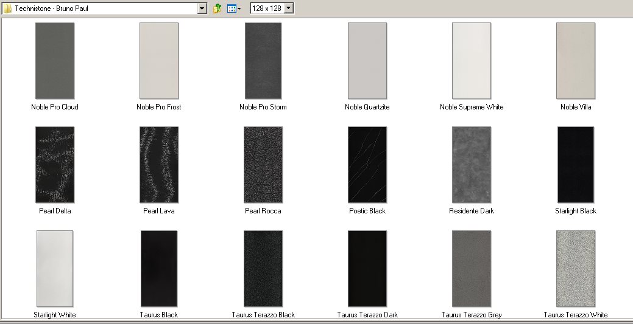Select the Pearl Lava material thumbnail
Image resolution: width=633 pixels, height=324 pixels.
pyautogui.click(x=159, y=165)
